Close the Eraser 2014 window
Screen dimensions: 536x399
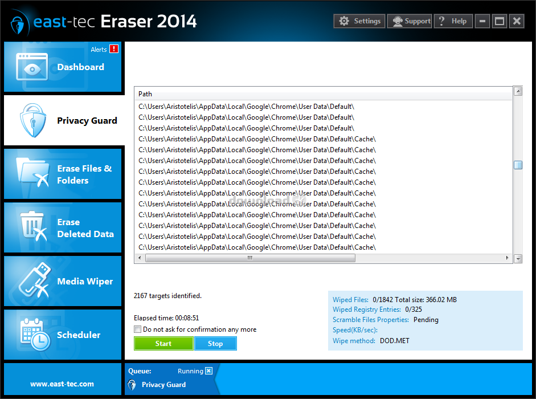pyautogui.click(x=517, y=21)
